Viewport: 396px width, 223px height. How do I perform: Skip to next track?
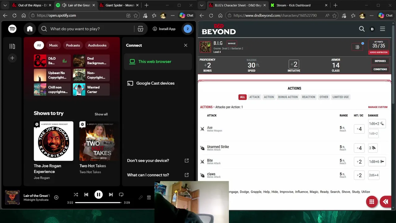point(111,195)
